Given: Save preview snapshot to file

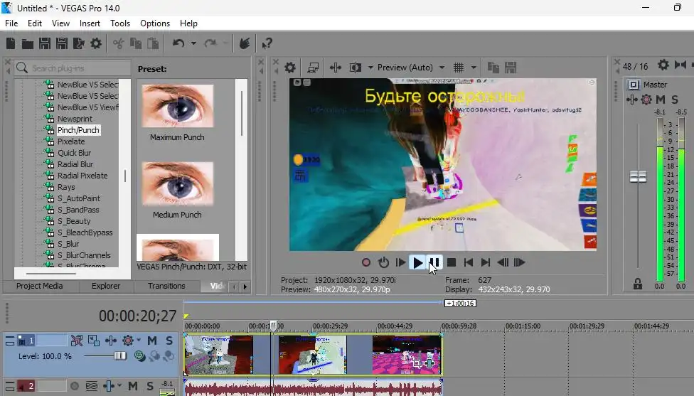Looking at the screenshot, I should click(x=511, y=68).
